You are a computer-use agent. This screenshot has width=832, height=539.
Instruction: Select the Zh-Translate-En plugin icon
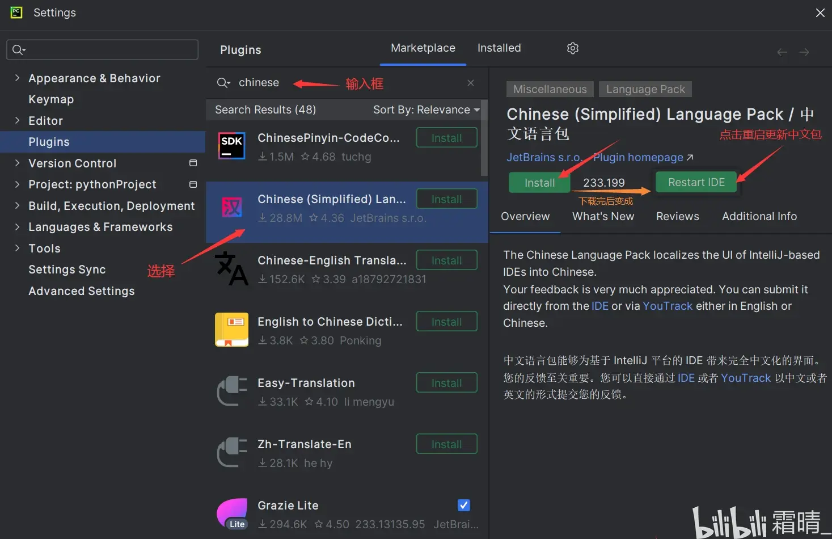tap(231, 452)
